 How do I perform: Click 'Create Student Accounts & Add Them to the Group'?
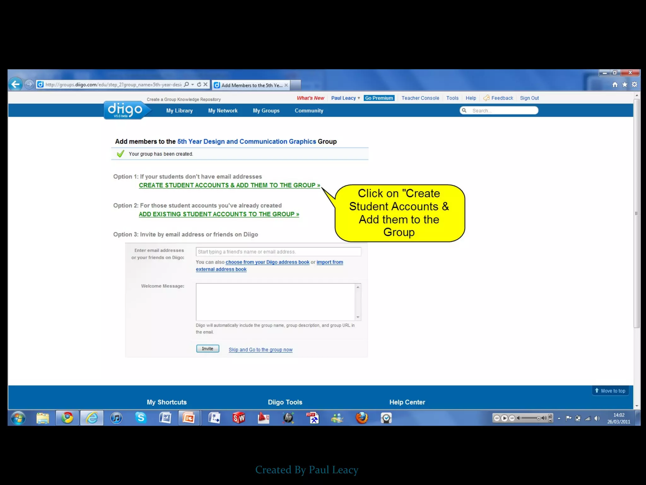pos(229,185)
